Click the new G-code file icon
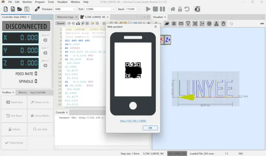The image size is (266, 156). click(6, 9)
